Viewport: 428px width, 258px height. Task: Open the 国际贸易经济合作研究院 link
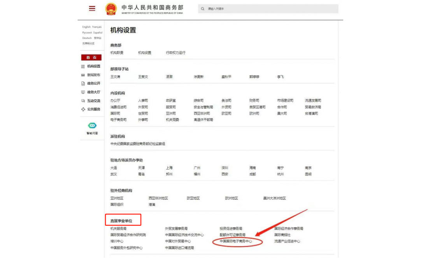(x=128, y=235)
